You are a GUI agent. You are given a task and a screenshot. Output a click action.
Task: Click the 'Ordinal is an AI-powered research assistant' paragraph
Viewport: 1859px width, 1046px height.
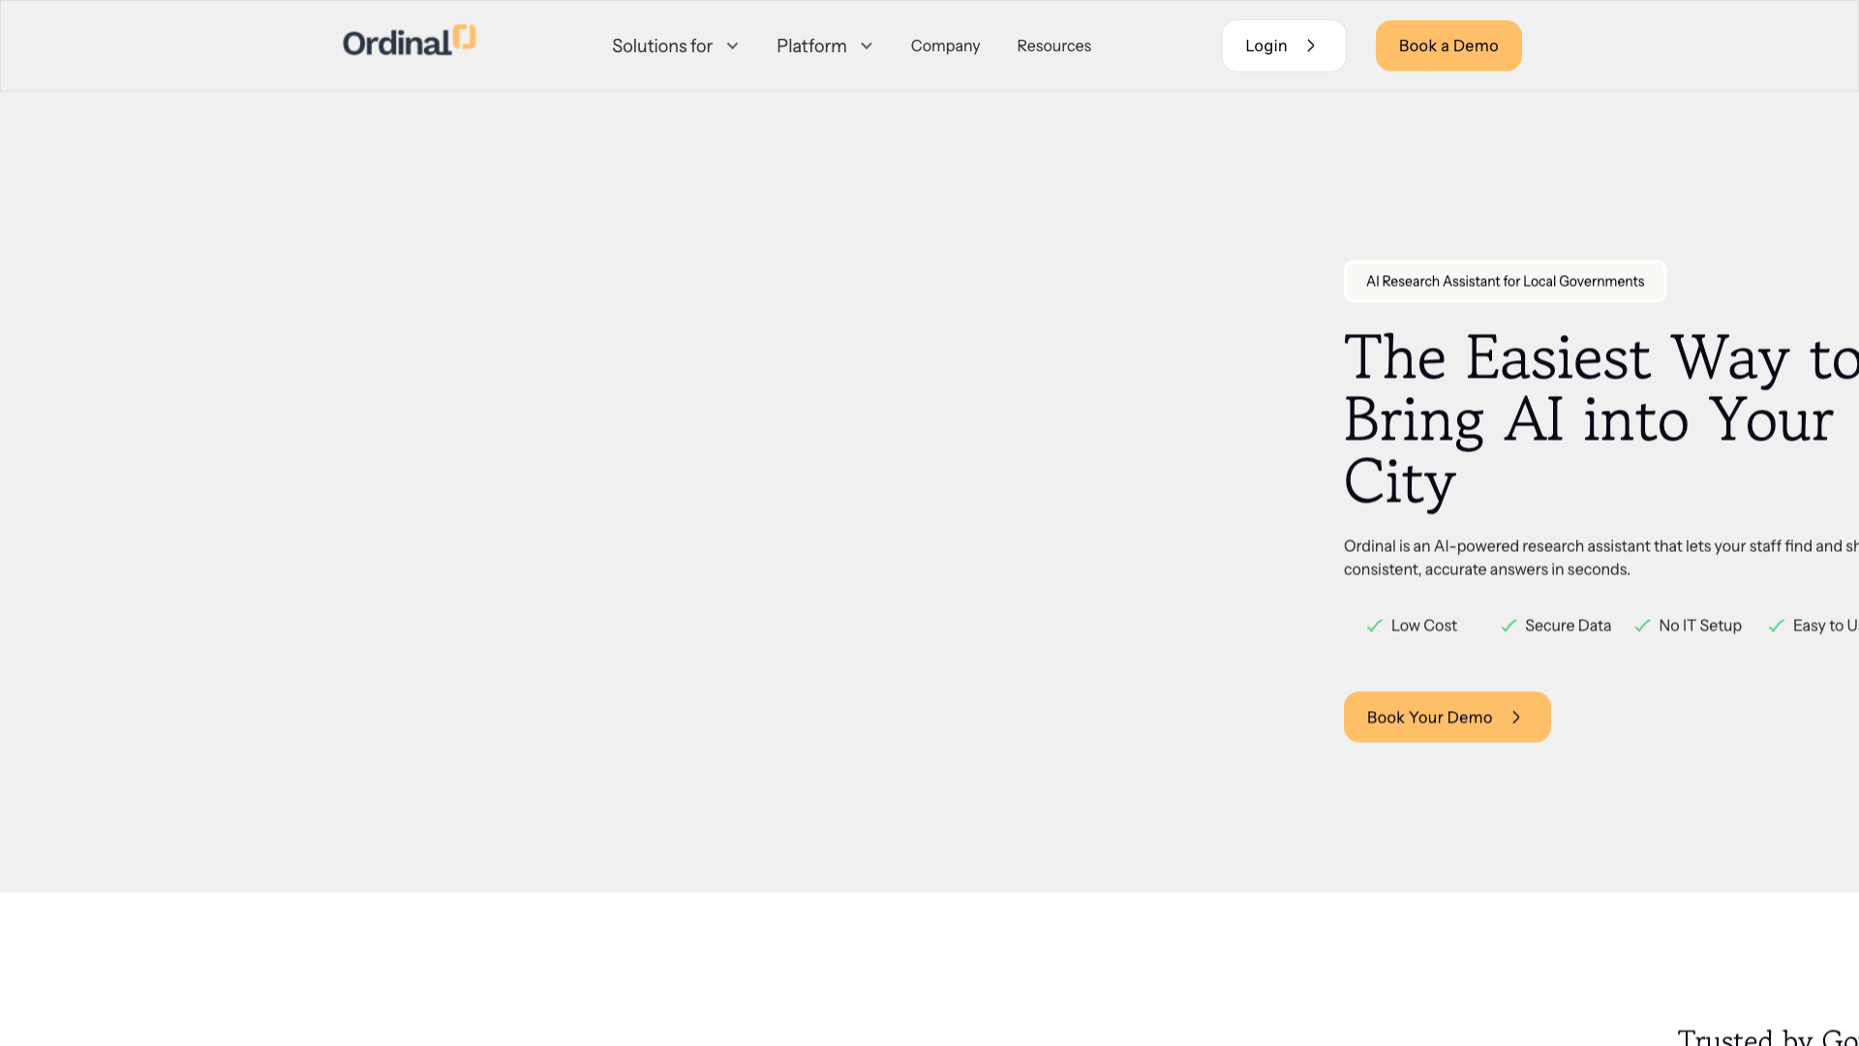1601,558
